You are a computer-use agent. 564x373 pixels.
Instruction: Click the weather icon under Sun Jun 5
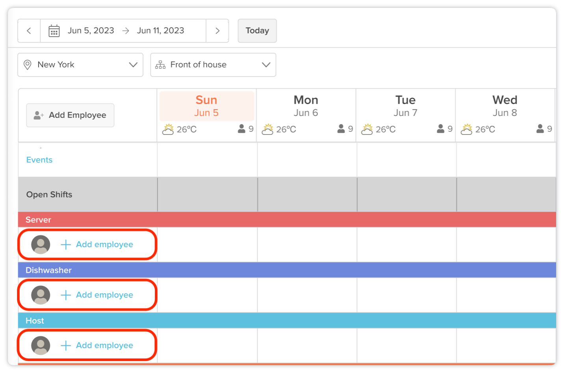(168, 129)
